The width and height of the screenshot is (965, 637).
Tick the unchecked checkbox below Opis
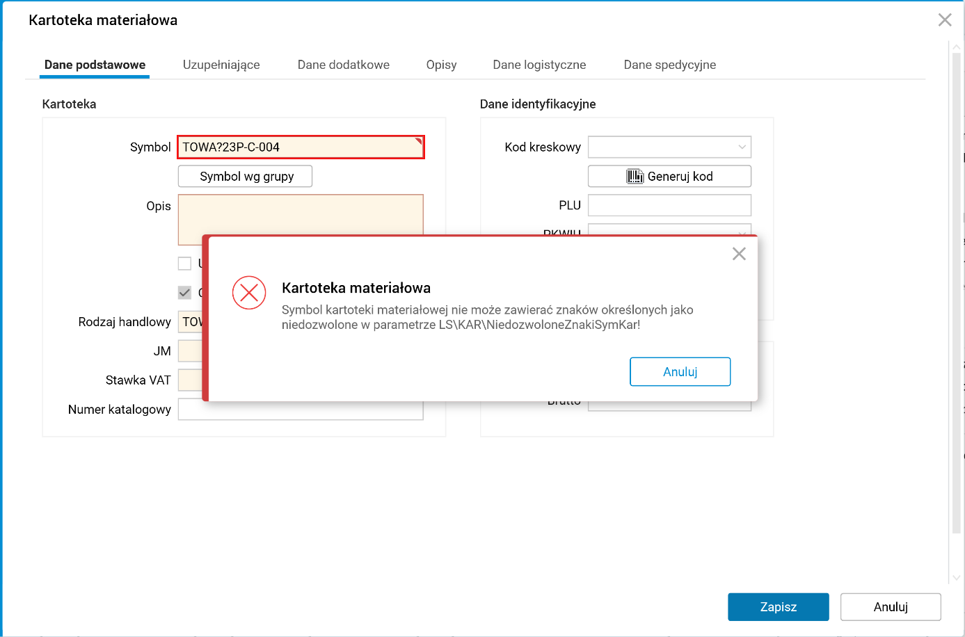[184, 264]
